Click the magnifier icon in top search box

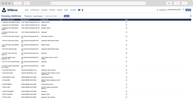tap(183, 10)
